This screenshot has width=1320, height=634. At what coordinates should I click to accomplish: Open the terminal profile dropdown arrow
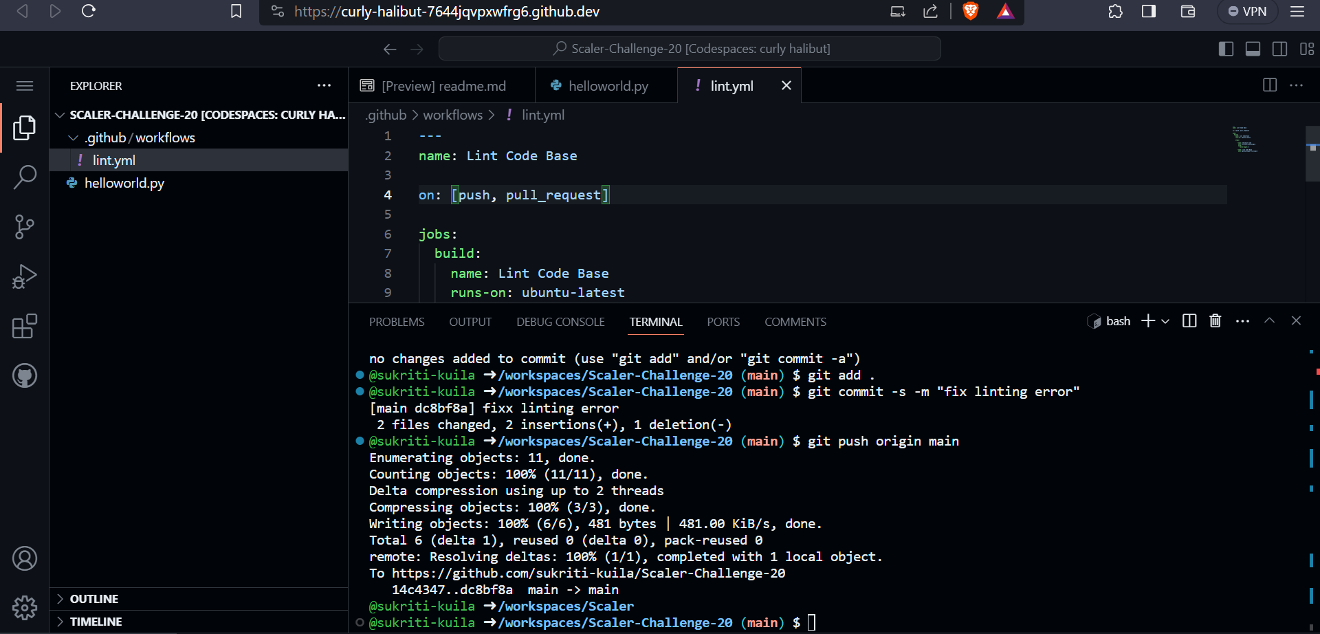click(x=1165, y=321)
